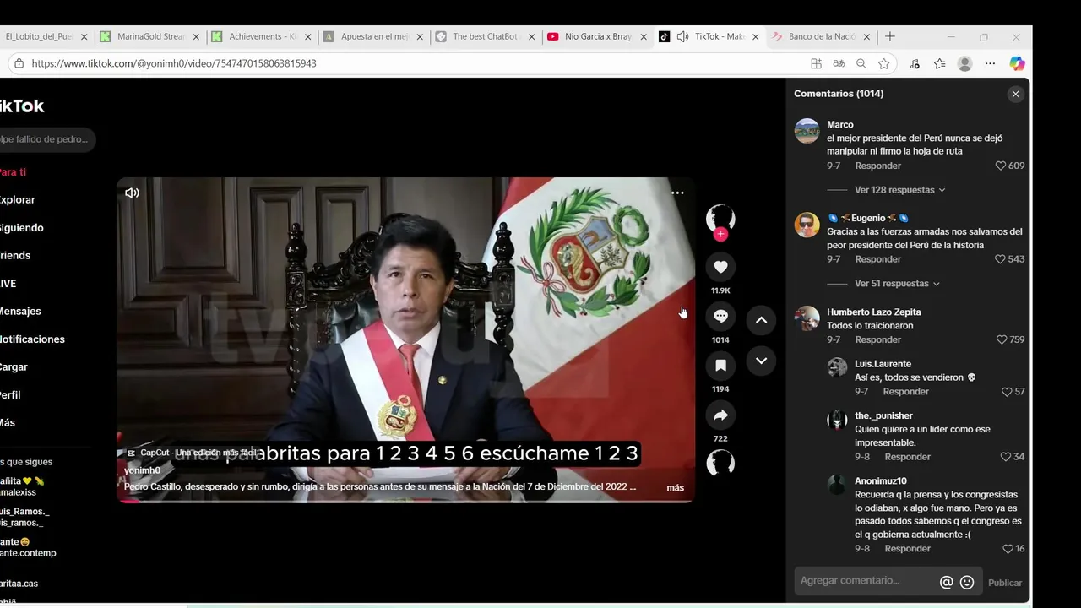Like Eugenio's comment heart
Screen dimensions: 1081x608
pyautogui.click(x=1001, y=259)
